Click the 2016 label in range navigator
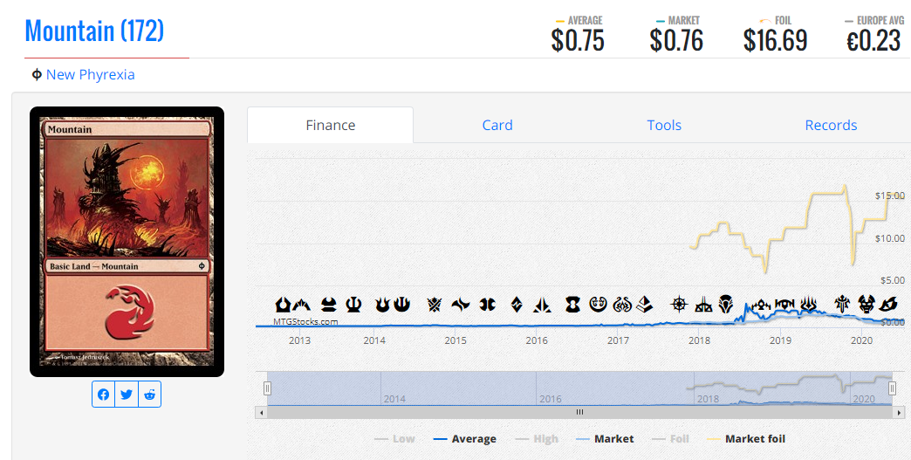The width and height of the screenshot is (911, 460). 551,399
